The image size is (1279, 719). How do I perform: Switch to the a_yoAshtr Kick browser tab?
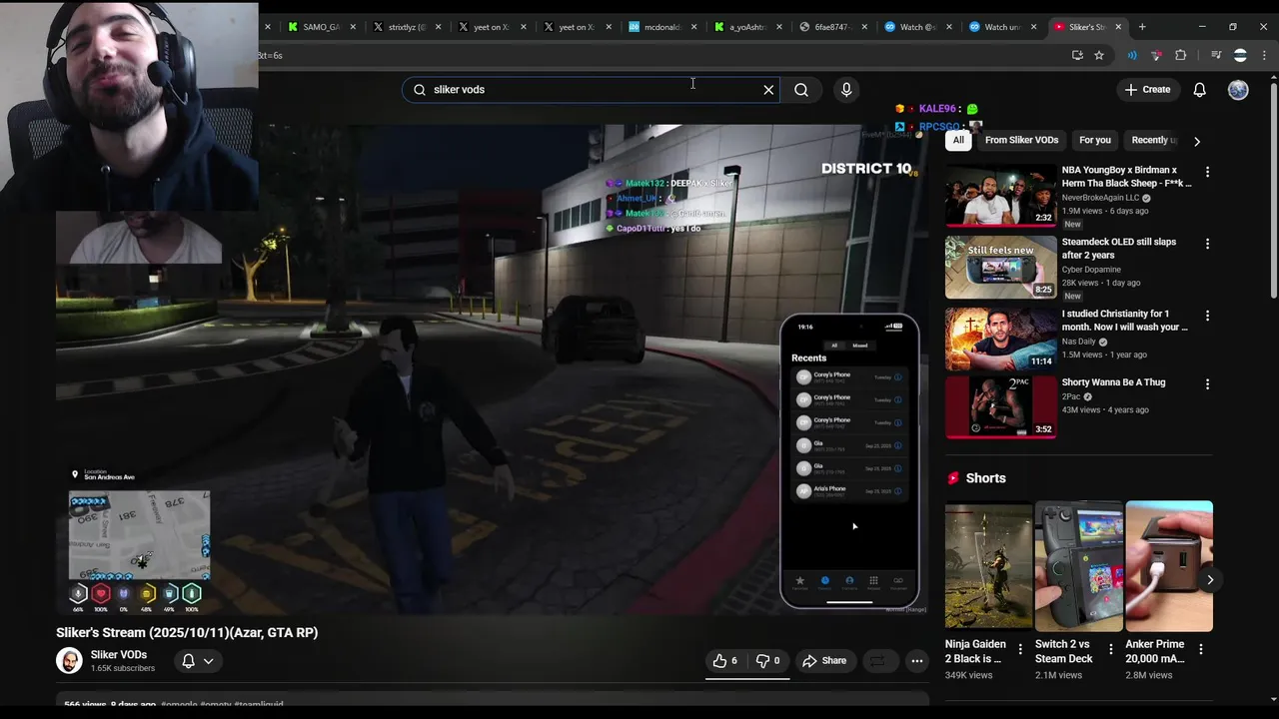tap(745, 27)
